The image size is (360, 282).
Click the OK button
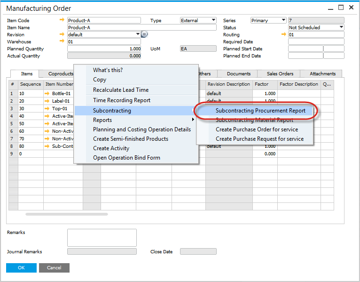(x=21, y=268)
